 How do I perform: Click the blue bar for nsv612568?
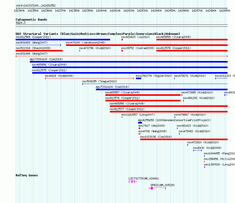[63, 40]
